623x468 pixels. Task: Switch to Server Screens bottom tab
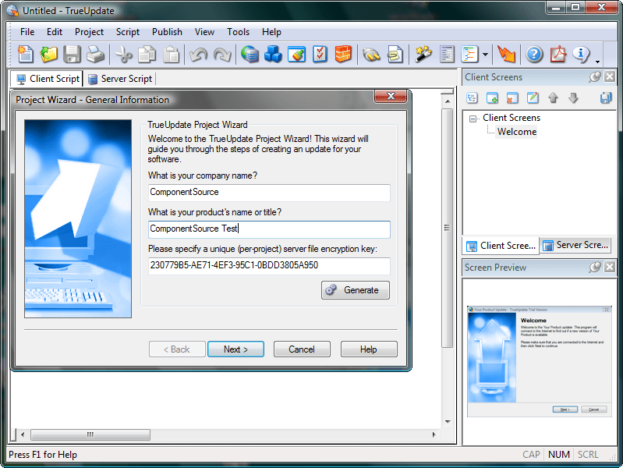point(575,246)
